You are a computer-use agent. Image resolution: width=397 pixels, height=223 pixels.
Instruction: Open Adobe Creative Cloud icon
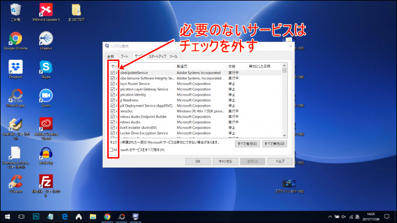point(46,129)
